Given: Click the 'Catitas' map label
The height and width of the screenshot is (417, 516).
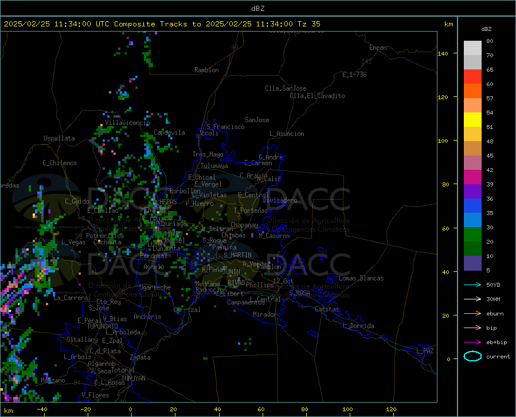Looking at the screenshot, I should (x=327, y=309).
